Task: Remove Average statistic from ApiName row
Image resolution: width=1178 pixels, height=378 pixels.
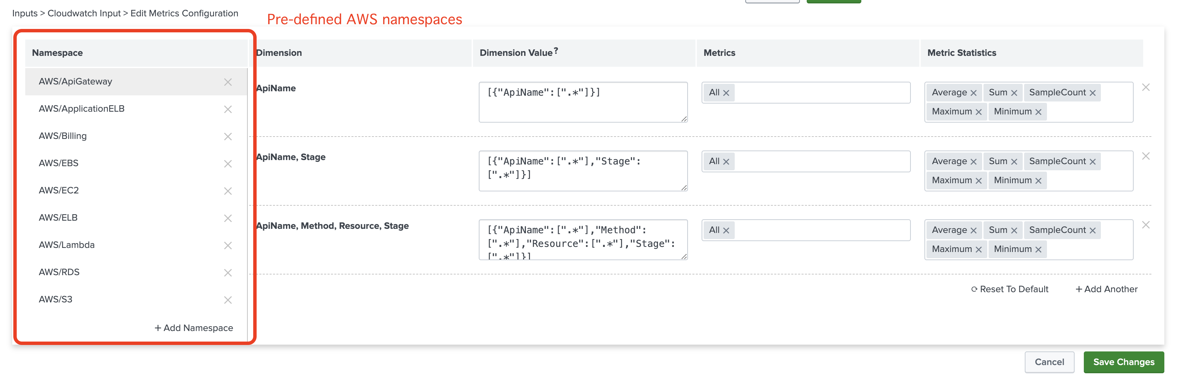Action: (973, 93)
